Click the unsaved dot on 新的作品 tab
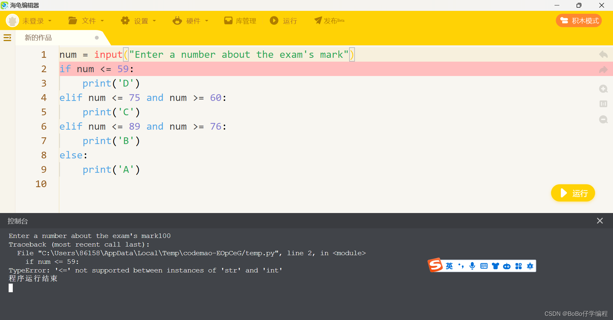This screenshot has height=320, width=613. (x=97, y=38)
